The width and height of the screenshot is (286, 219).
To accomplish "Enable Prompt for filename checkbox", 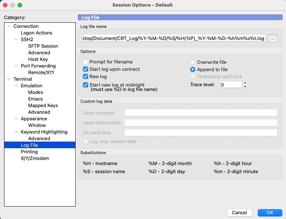I will click(86, 62).
